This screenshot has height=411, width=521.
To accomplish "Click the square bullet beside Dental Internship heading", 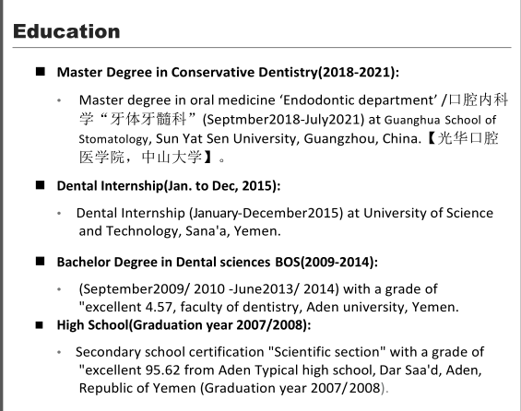I will [x=41, y=185].
